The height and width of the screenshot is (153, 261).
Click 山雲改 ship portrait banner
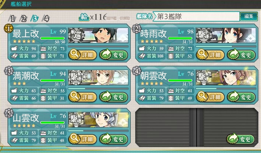coord(98,120)
